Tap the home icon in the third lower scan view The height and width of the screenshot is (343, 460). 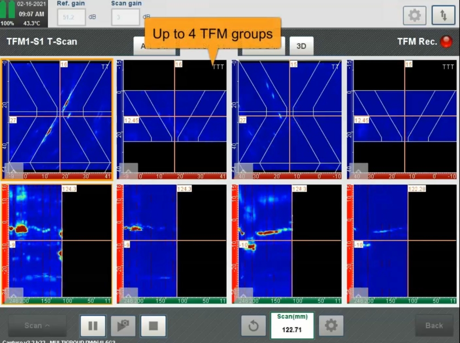(243, 295)
